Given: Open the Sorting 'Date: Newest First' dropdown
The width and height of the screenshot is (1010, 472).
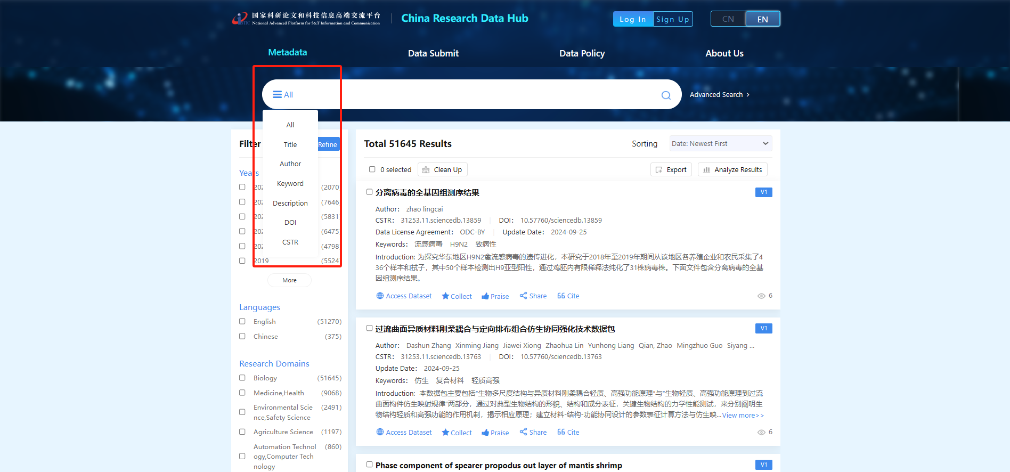Looking at the screenshot, I should [x=720, y=144].
